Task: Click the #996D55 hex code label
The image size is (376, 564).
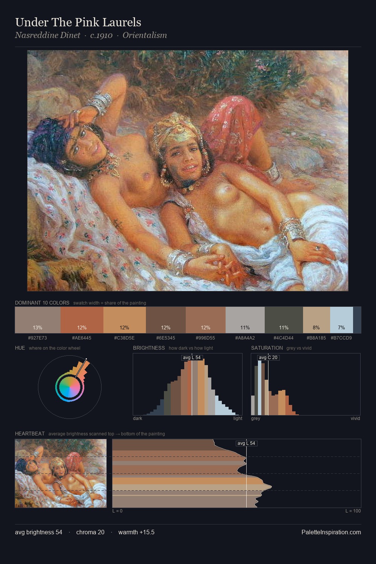Action: pos(206,338)
